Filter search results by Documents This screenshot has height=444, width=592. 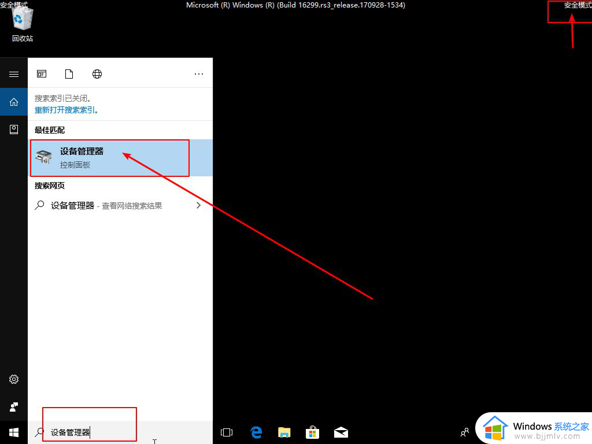point(69,74)
